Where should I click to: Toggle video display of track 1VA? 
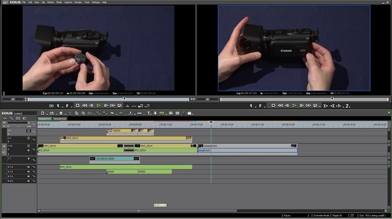click(29, 146)
